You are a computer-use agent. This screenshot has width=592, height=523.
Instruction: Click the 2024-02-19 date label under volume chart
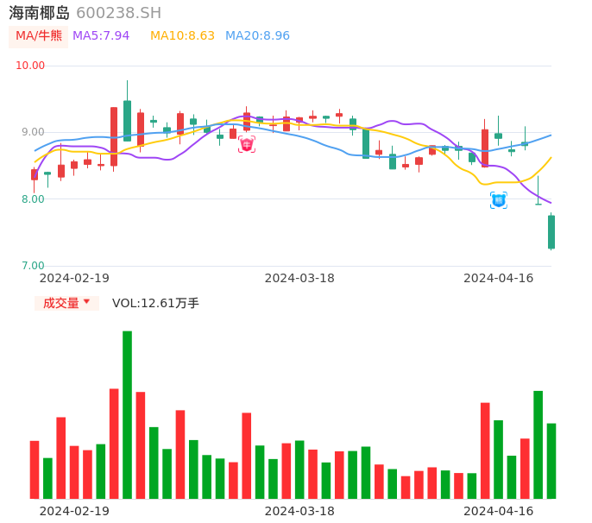click(74, 511)
